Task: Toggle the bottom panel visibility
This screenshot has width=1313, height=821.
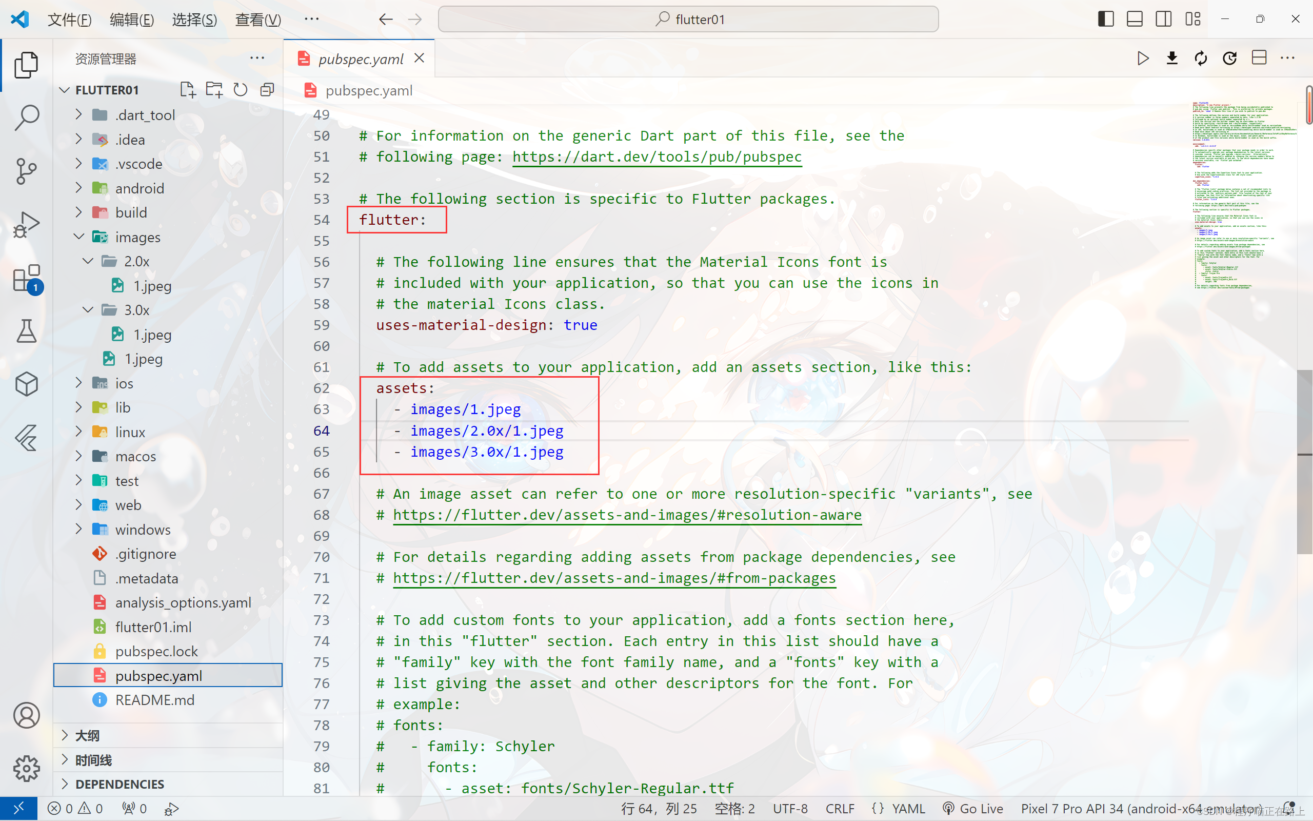Action: point(1135,19)
